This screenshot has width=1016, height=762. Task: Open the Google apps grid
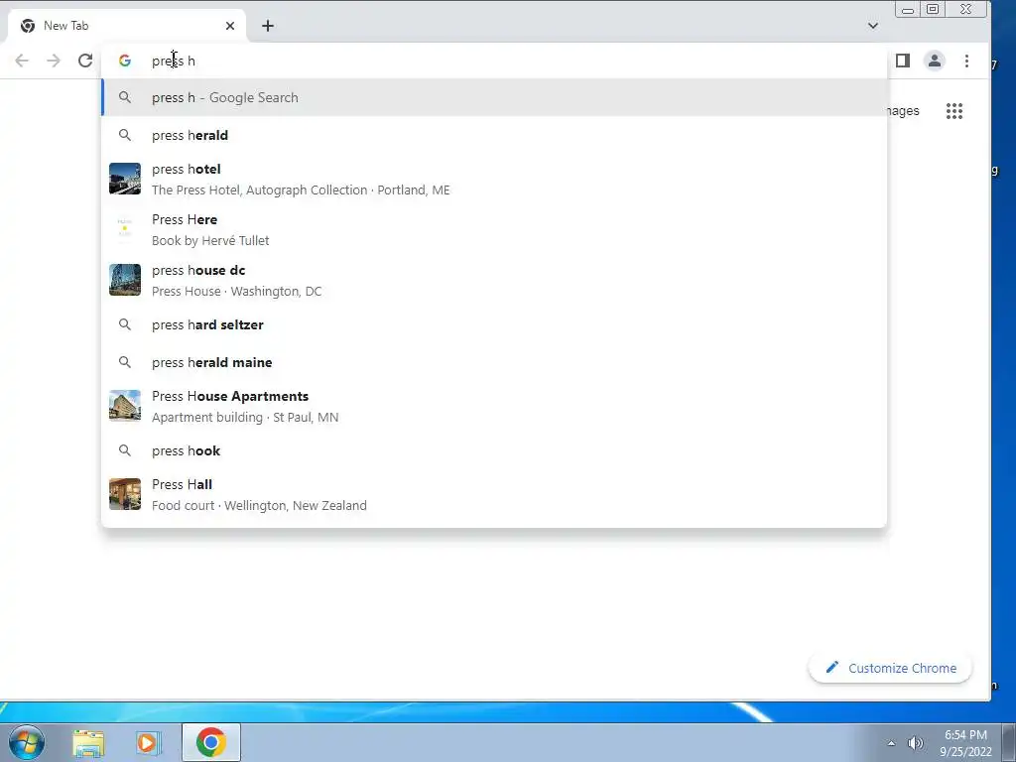point(954,111)
